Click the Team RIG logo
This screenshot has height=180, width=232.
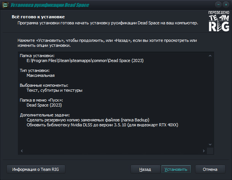click(219, 21)
